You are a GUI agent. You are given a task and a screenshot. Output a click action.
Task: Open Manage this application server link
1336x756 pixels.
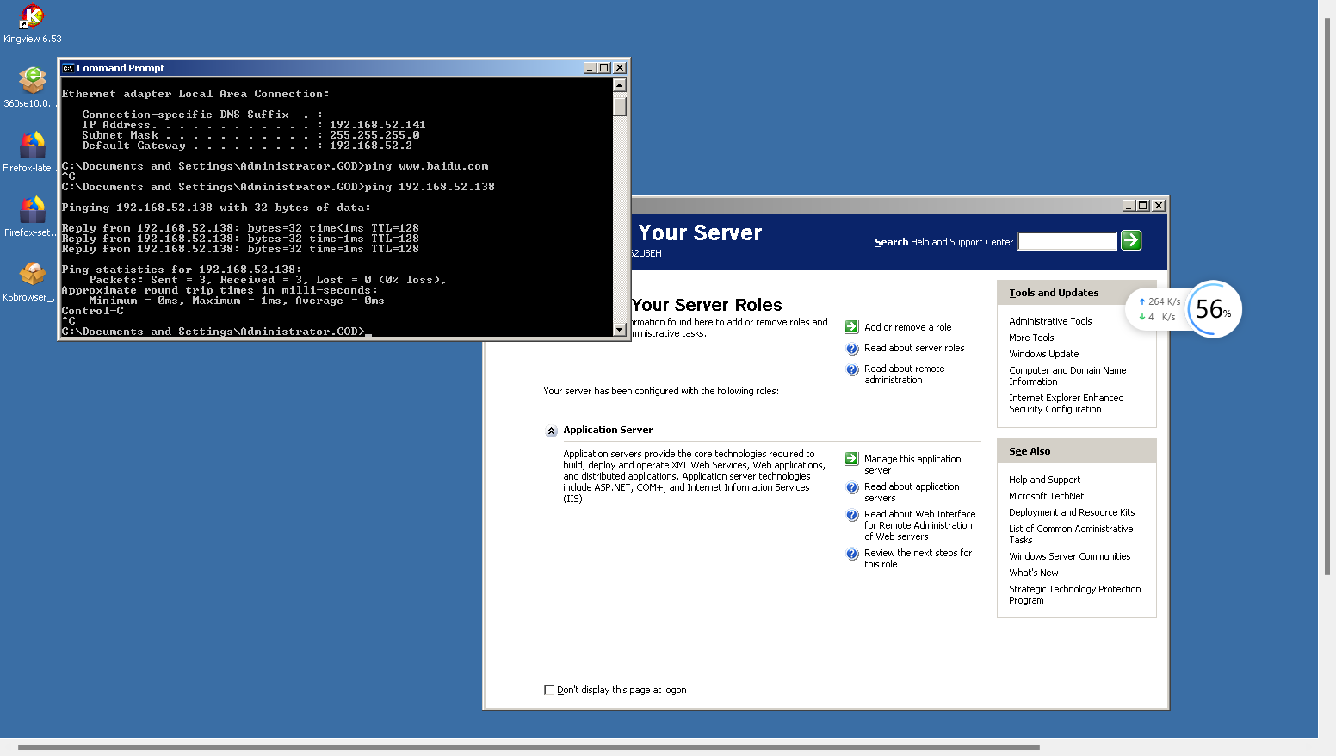tap(912, 464)
